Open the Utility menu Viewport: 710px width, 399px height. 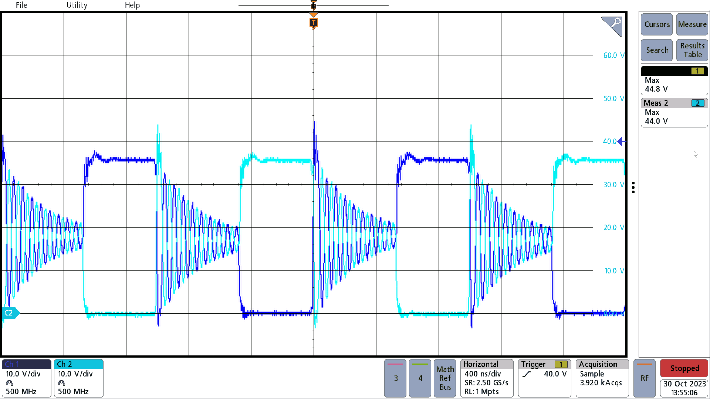coord(77,5)
